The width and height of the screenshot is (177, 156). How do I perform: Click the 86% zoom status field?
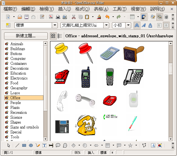[78, 152]
